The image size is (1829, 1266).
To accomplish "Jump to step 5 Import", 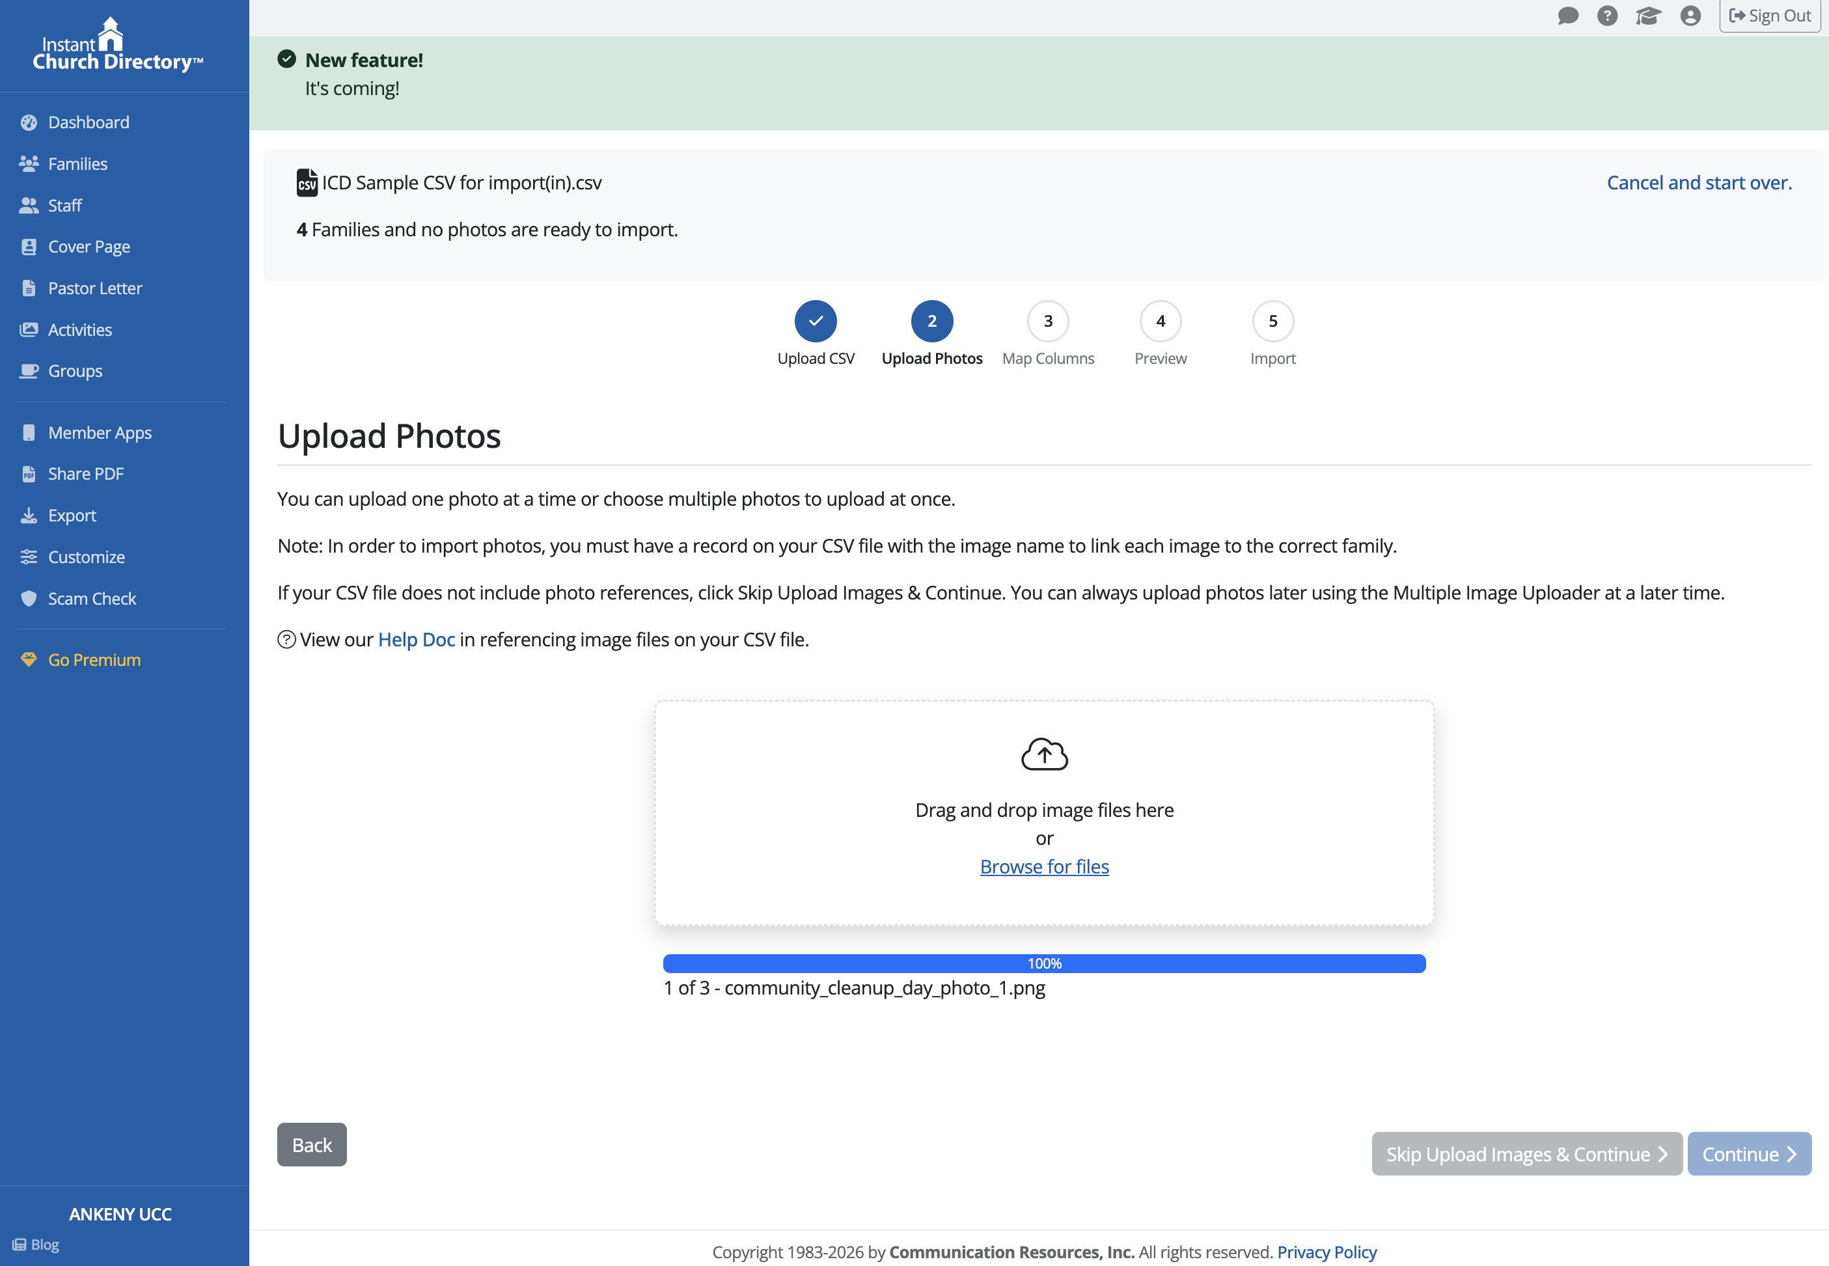I will (x=1272, y=322).
